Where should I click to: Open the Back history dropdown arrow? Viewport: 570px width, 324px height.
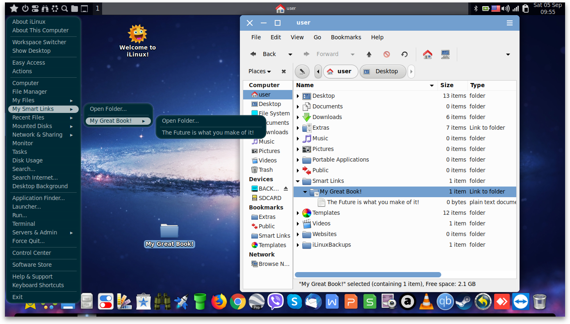(x=290, y=54)
